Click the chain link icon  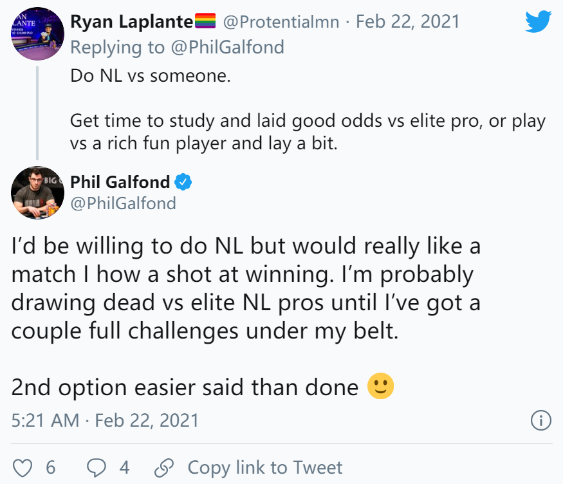(x=165, y=467)
